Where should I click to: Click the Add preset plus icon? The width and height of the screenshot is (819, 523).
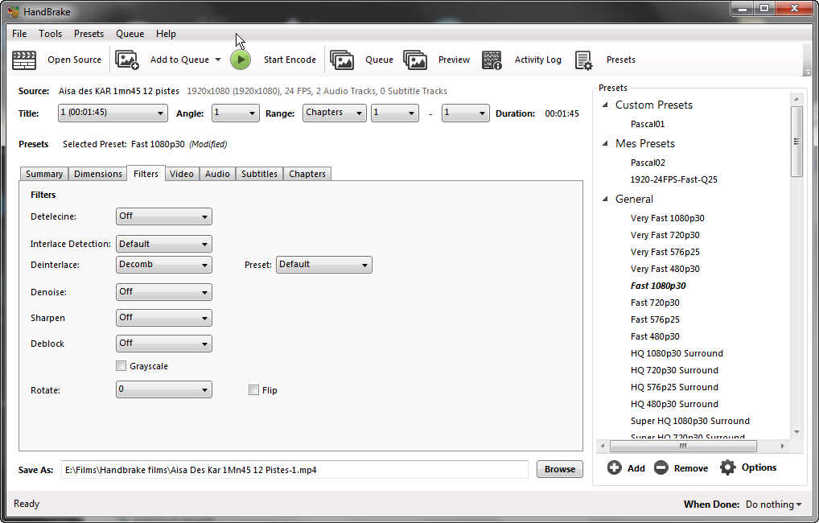tap(615, 467)
